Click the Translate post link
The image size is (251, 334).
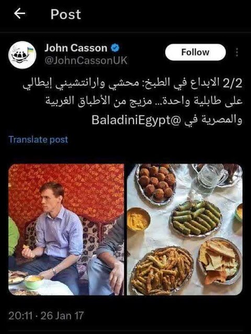tap(38, 139)
